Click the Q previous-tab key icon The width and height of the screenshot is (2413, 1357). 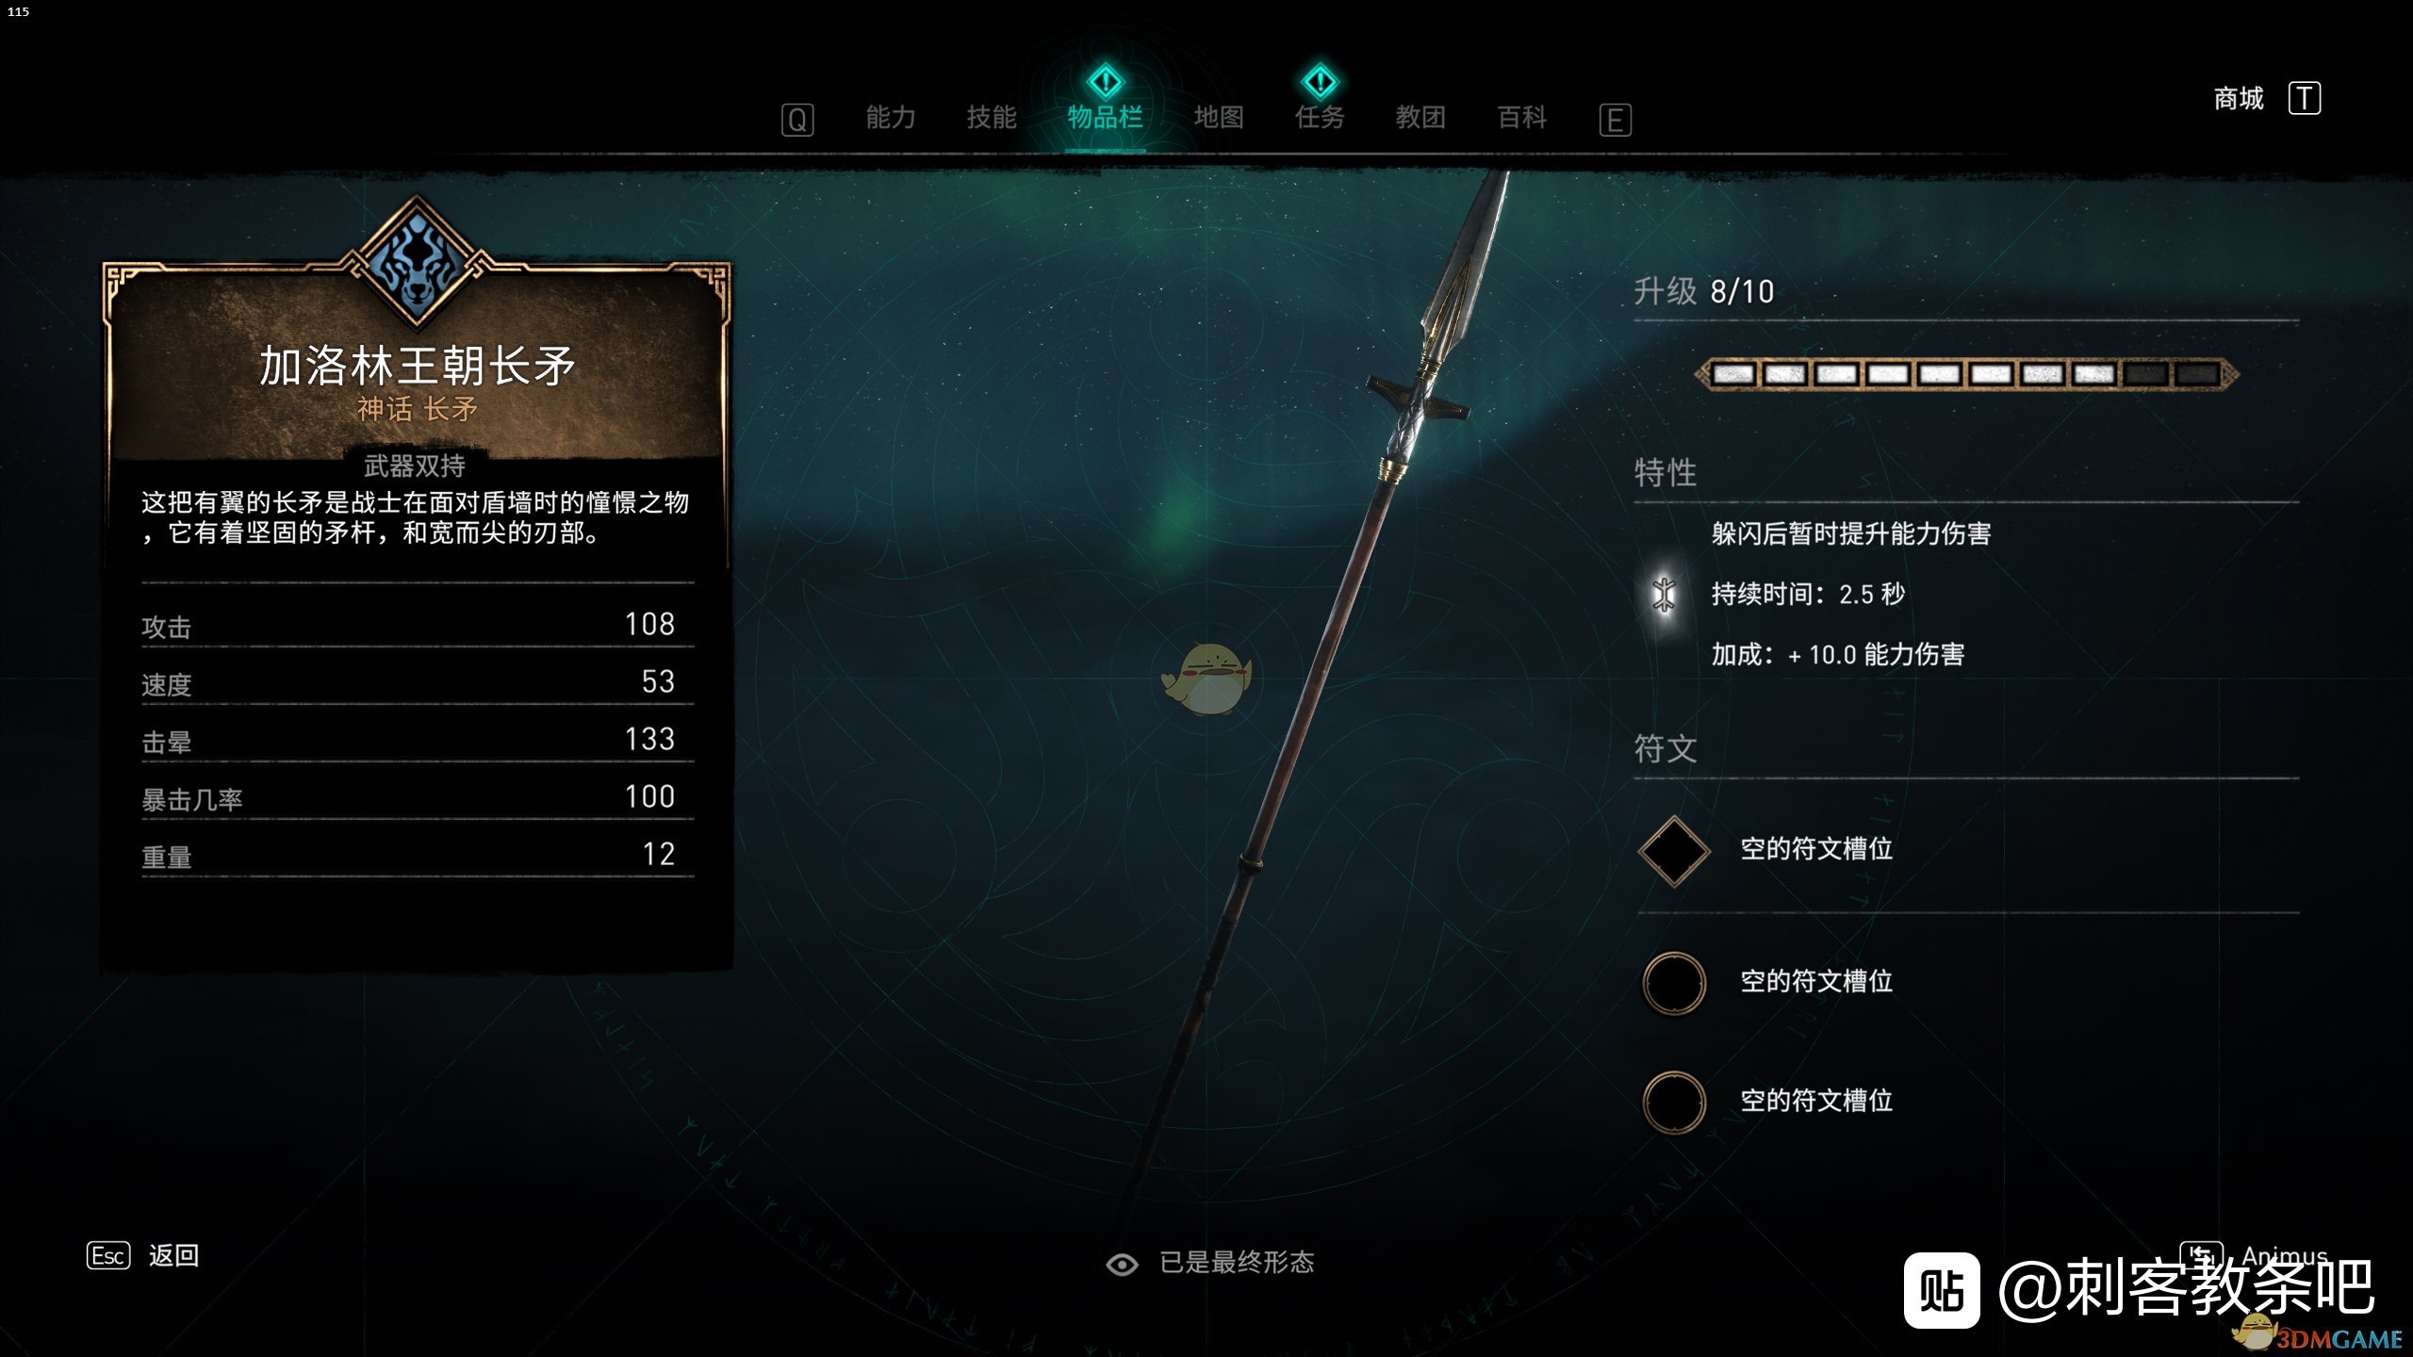click(797, 120)
